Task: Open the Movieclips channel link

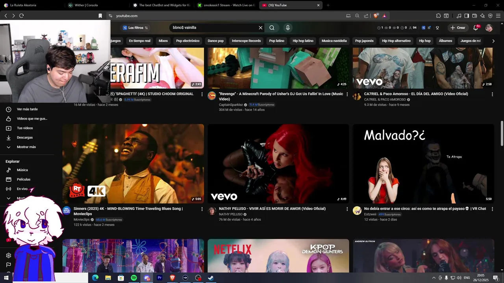Action: point(82,220)
